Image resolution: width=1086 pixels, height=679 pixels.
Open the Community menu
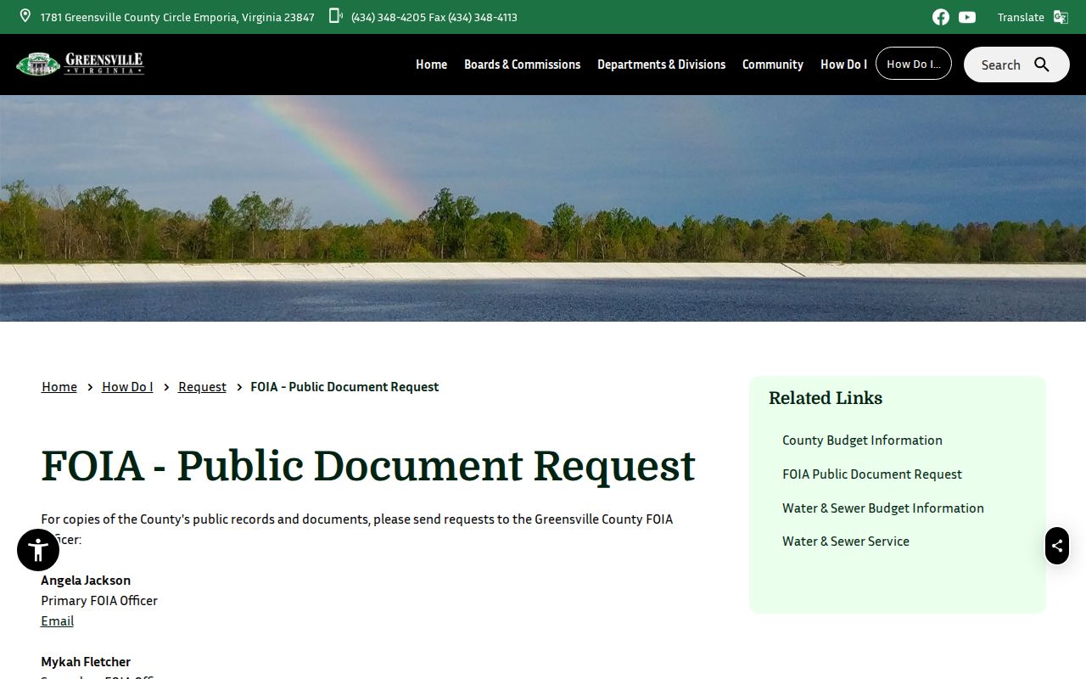click(x=772, y=65)
